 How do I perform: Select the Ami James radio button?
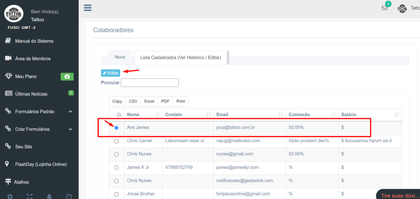[x=116, y=128]
